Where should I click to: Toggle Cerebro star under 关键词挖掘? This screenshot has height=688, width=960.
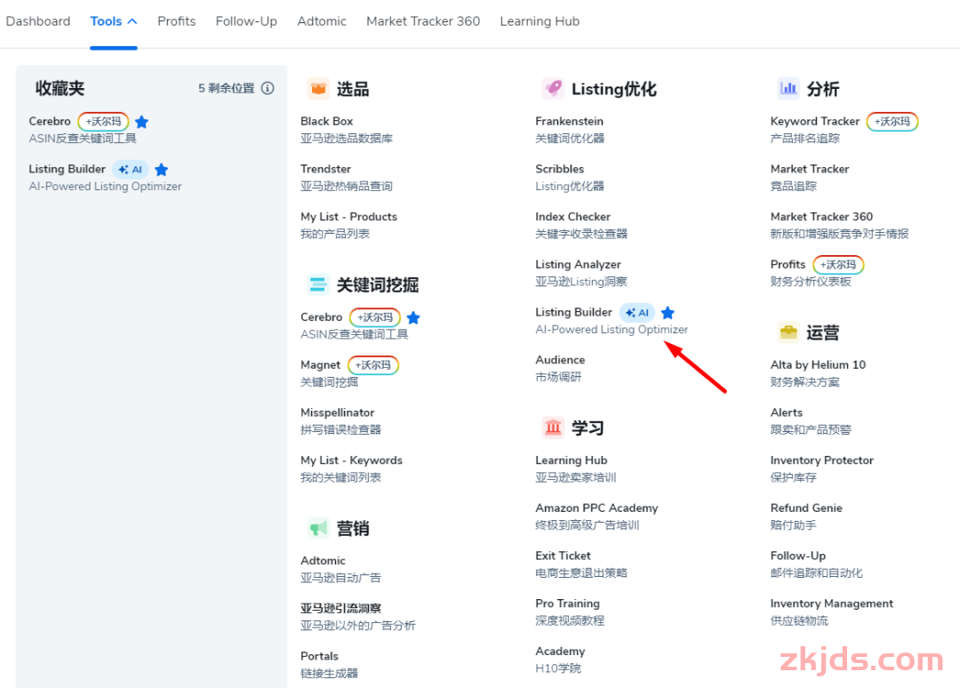tap(413, 317)
